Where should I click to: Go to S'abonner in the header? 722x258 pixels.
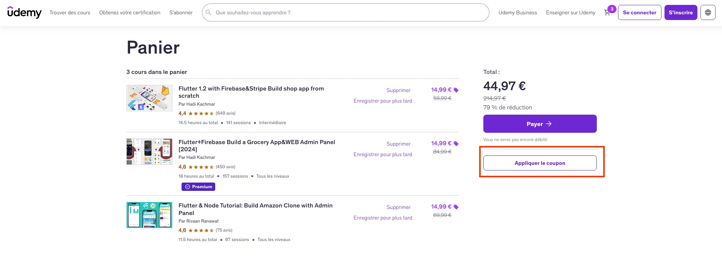click(x=181, y=12)
